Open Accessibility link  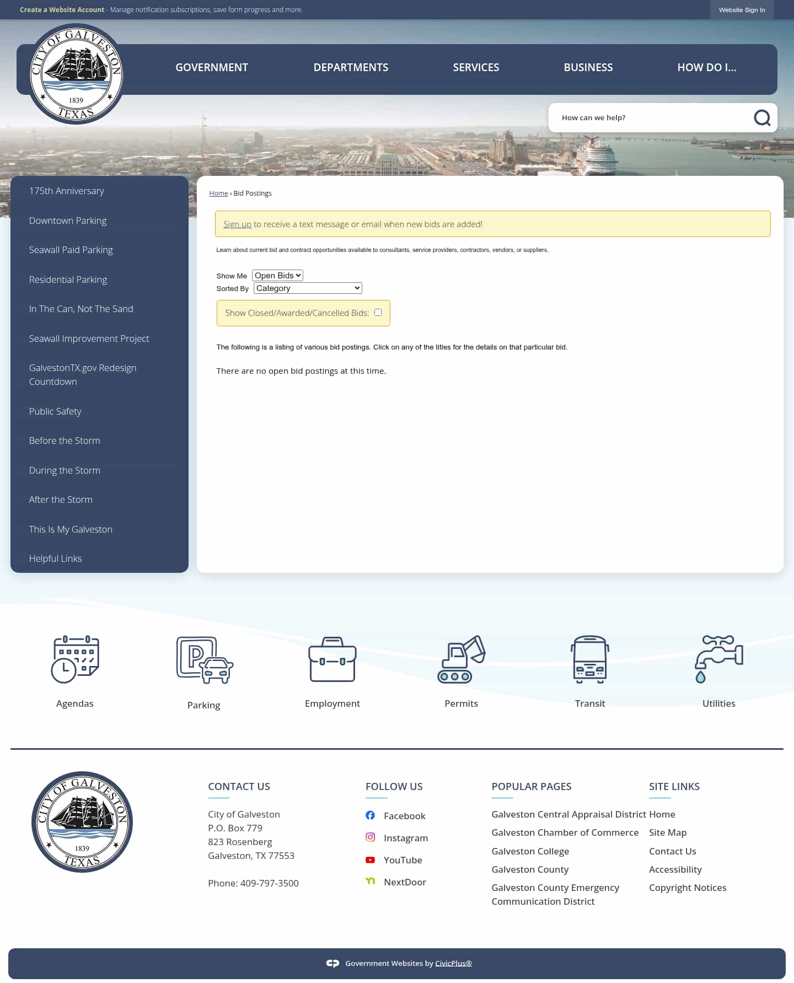coord(675,869)
